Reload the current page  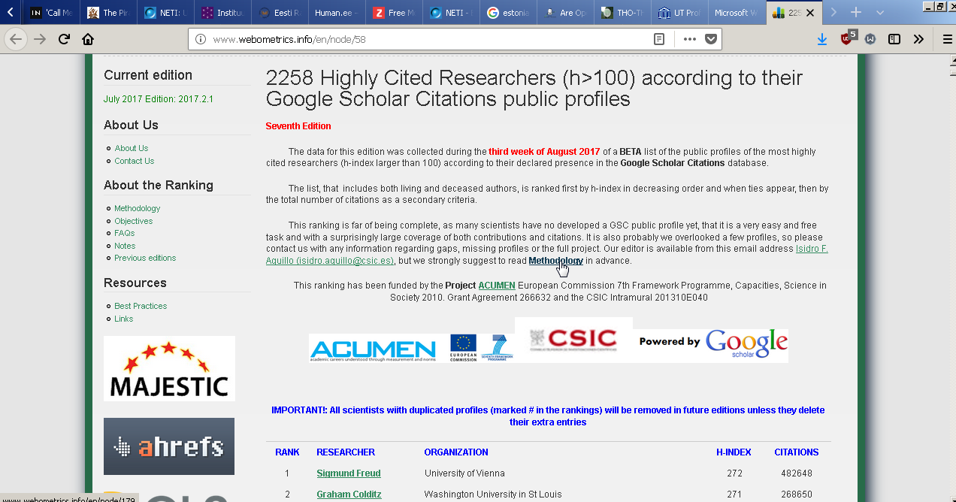click(x=64, y=39)
